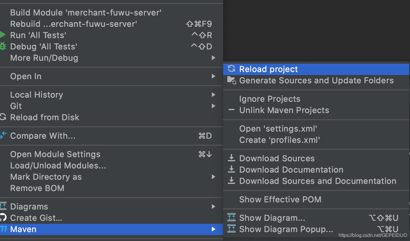410x241 pixels.
Task: Click the Compare With diff arrows icon
Action: coord(3,136)
